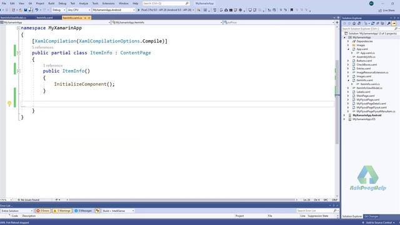
Task: Click the Undo toolbar icon
Action: point(37,10)
